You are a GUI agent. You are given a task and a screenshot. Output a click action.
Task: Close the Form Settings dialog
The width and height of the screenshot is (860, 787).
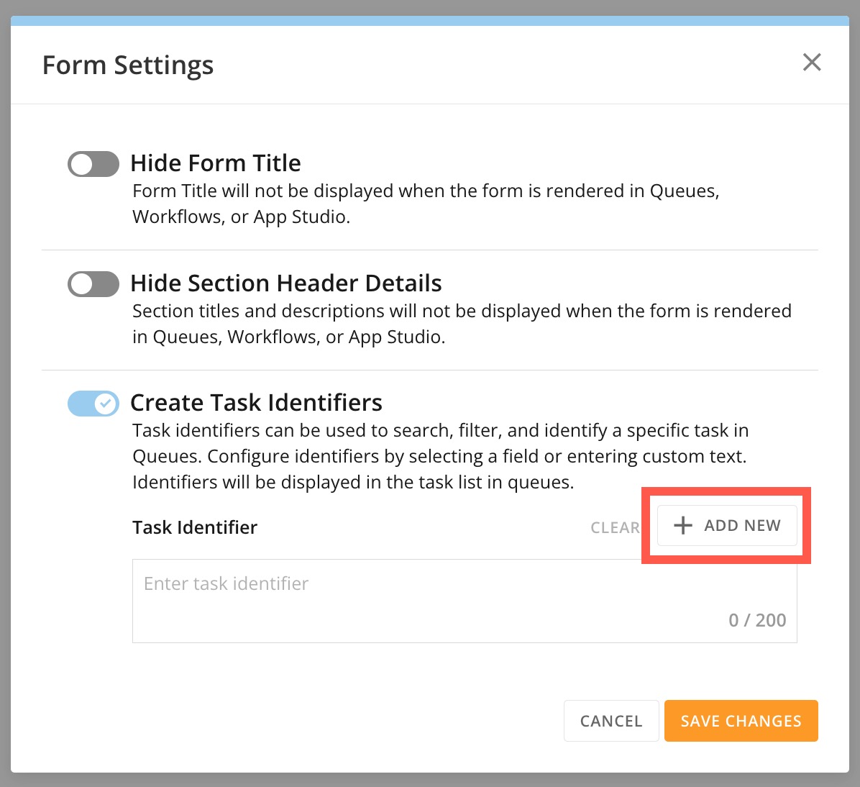coord(812,63)
